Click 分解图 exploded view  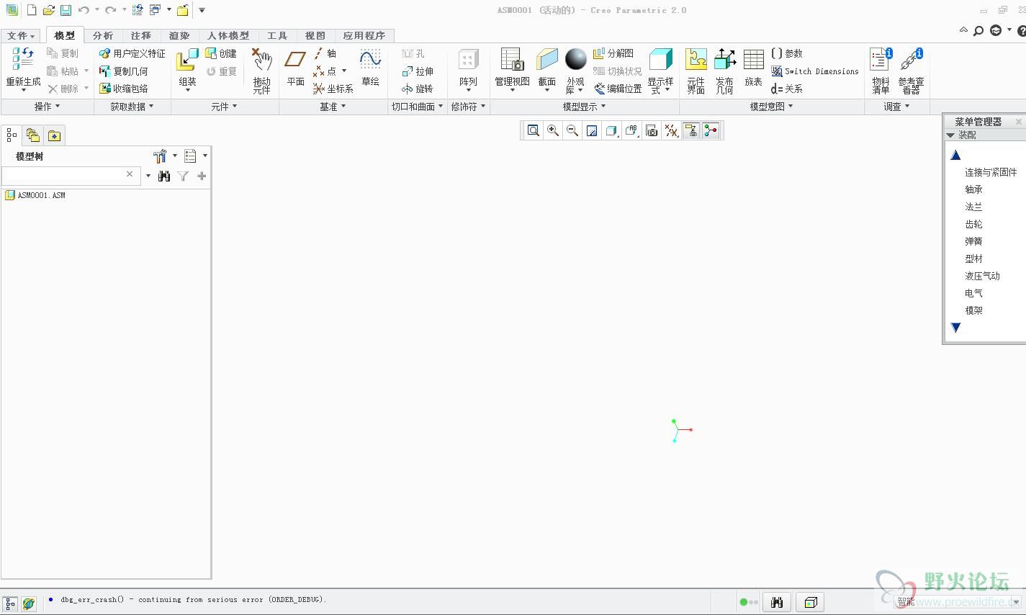click(613, 53)
